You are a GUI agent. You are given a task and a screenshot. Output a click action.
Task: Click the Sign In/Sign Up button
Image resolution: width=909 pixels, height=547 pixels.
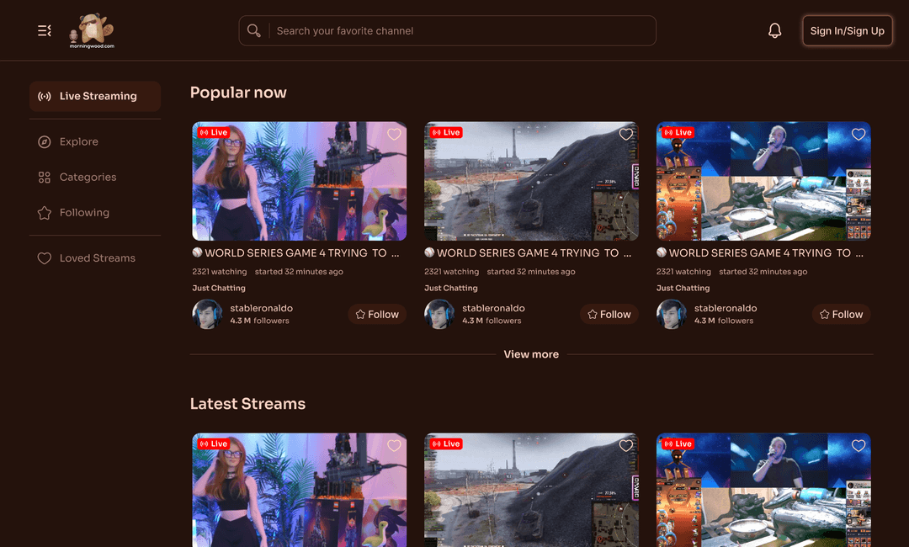[847, 30]
